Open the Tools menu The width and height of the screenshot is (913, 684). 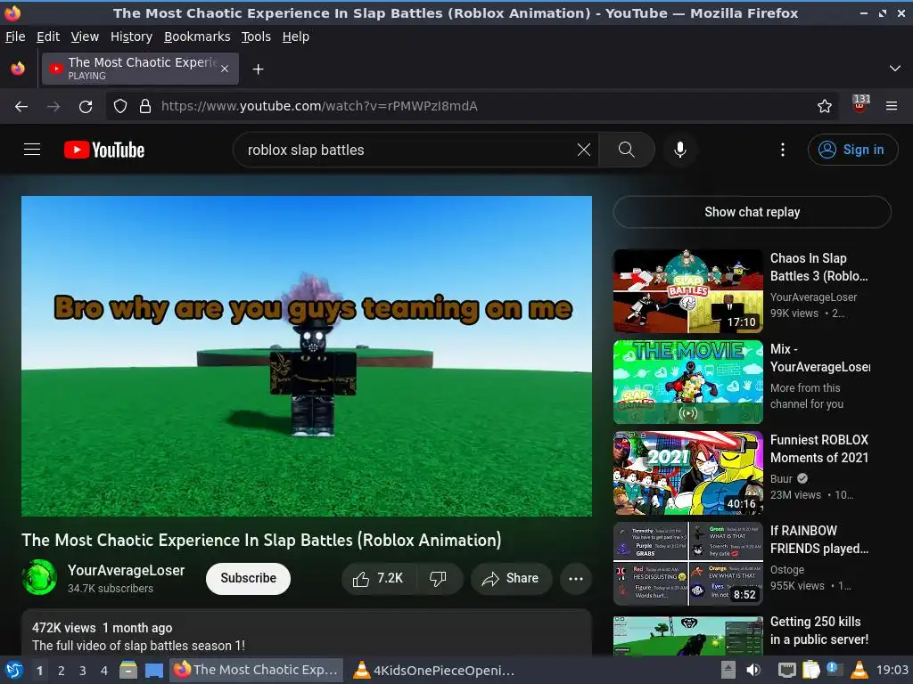pos(256,37)
